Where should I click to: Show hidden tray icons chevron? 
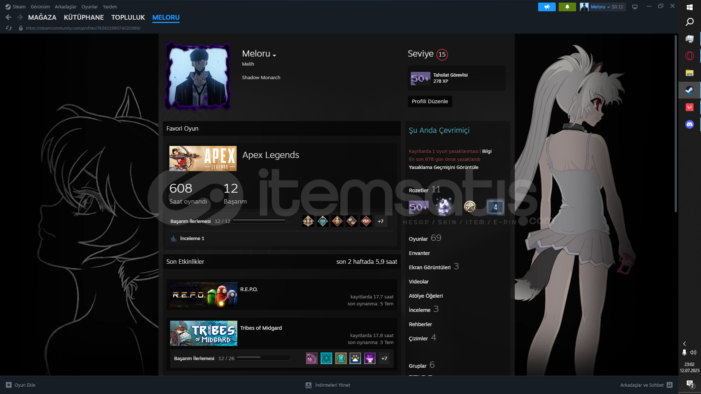[685, 344]
